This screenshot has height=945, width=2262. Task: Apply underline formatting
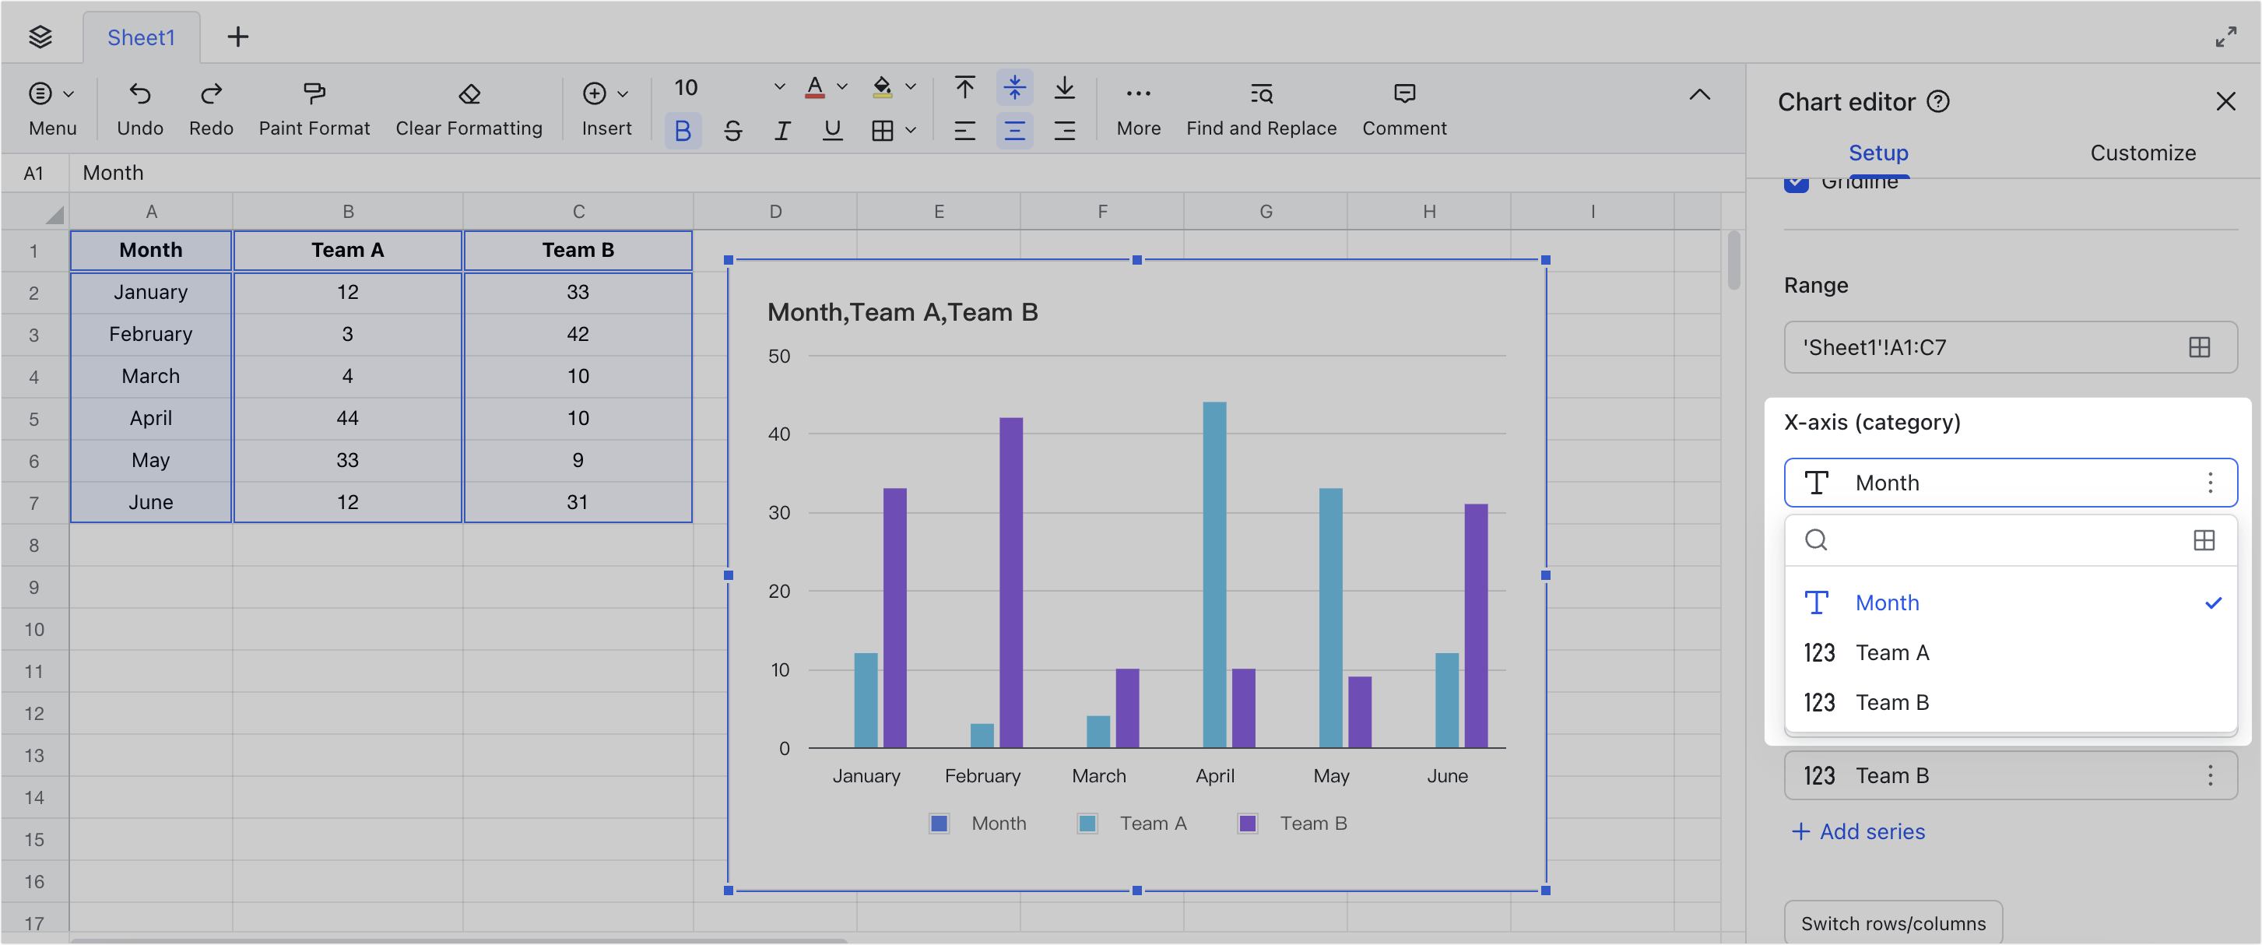[831, 130]
